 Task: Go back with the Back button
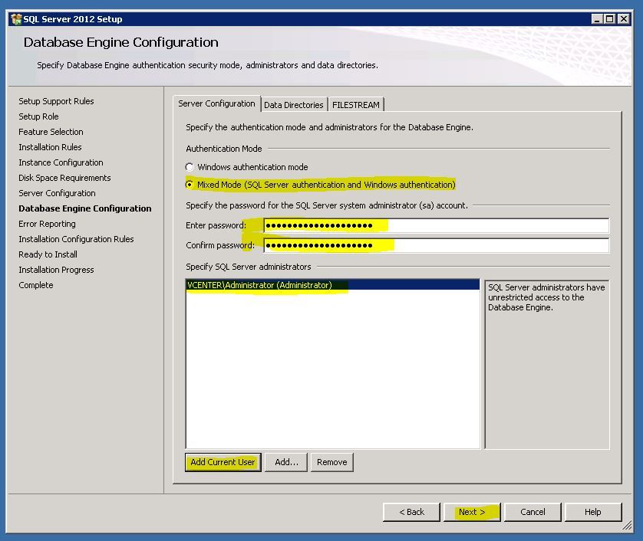pos(411,512)
